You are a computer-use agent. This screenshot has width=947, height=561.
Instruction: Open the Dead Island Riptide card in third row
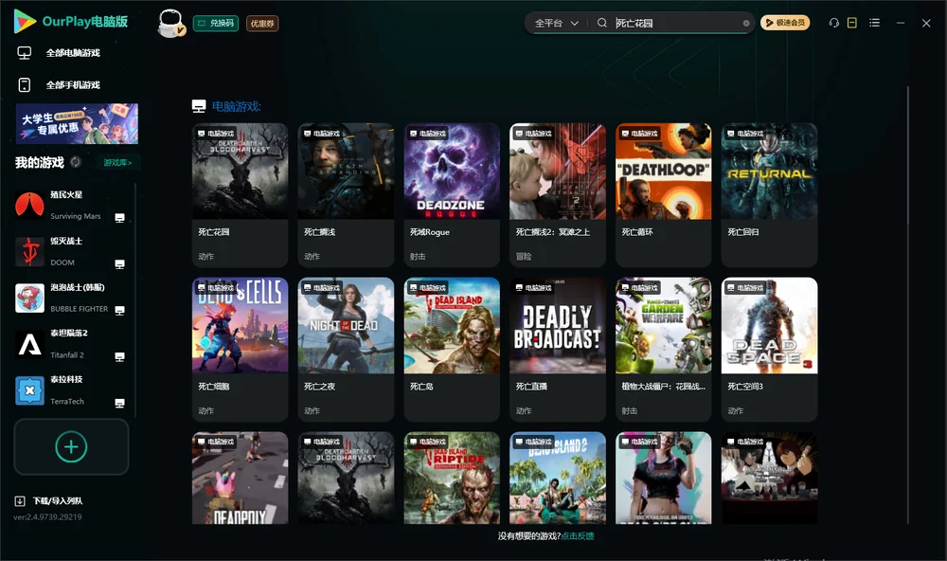click(x=452, y=478)
